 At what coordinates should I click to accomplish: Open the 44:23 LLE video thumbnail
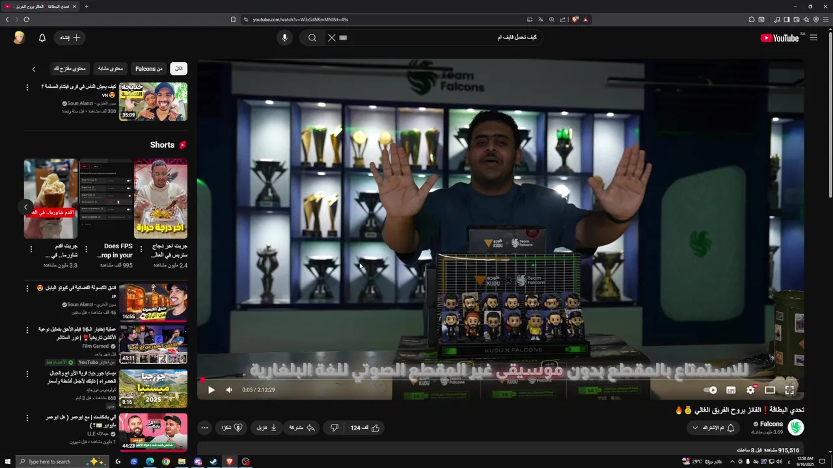[x=153, y=432]
